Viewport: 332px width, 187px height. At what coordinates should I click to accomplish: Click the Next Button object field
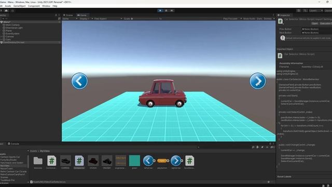317,33
